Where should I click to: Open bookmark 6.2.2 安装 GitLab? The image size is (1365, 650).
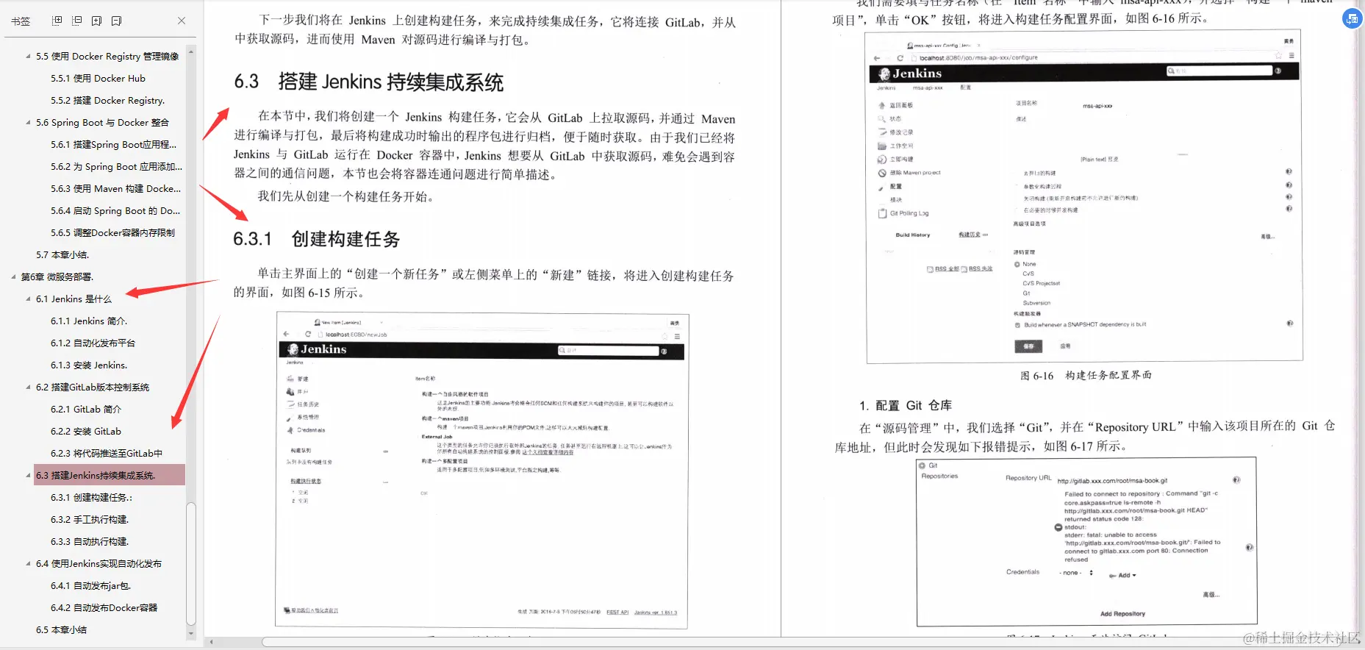pyautogui.click(x=86, y=432)
